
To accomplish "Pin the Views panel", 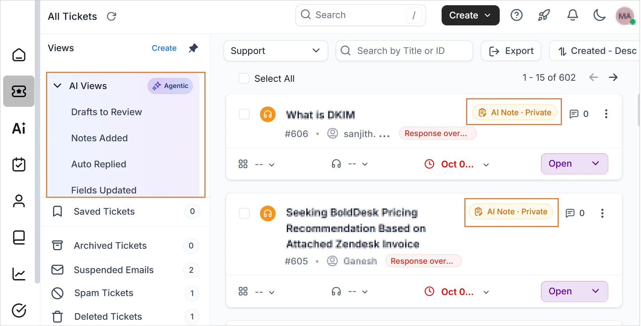I will pos(193,48).
